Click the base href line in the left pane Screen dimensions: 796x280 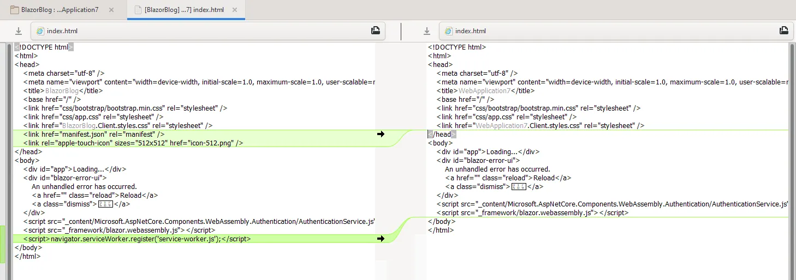(52, 99)
